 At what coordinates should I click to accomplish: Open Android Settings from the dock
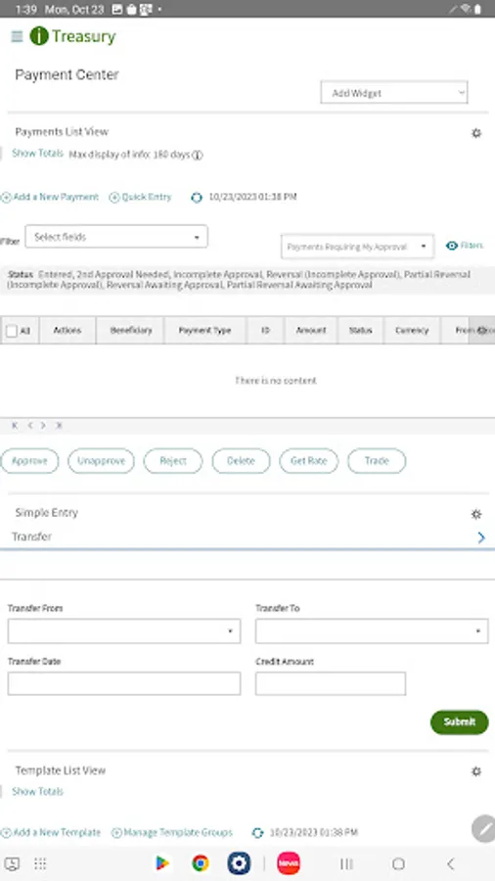pyautogui.click(x=239, y=863)
